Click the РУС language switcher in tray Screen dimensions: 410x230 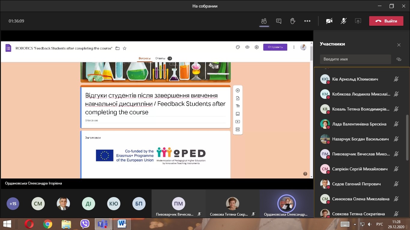tap(379, 224)
